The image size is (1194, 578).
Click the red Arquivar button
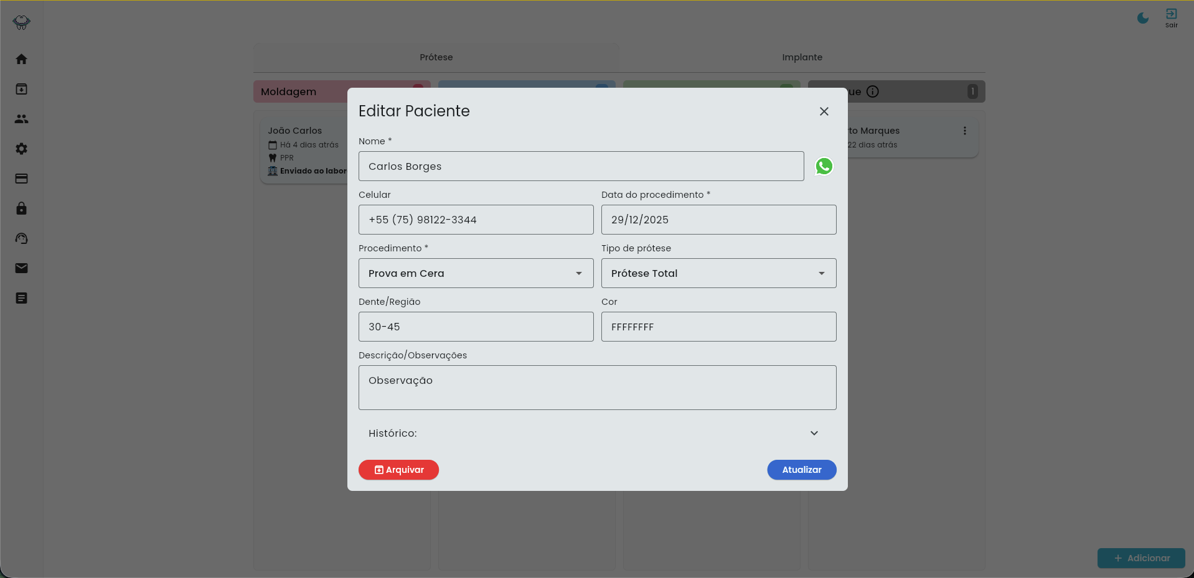(x=398, y=470)
